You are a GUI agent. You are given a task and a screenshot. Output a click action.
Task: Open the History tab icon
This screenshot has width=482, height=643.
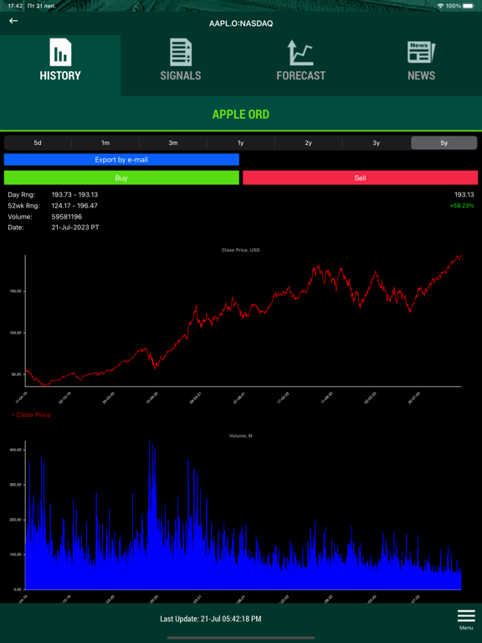pos(60,53)
